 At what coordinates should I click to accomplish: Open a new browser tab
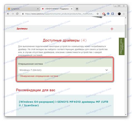(77, 9)
